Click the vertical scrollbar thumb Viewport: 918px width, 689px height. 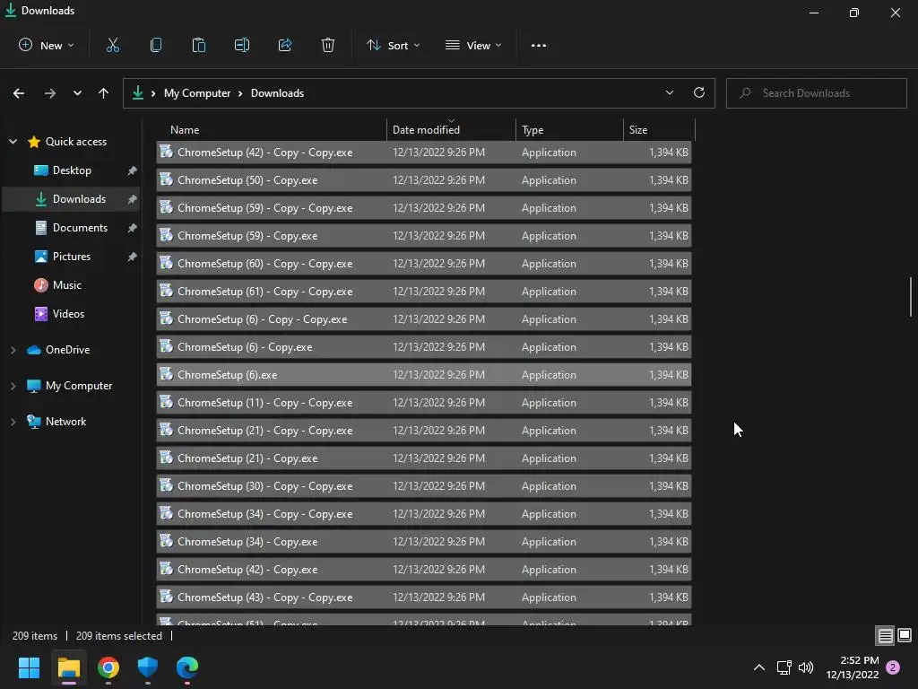(x=911, y=297)
